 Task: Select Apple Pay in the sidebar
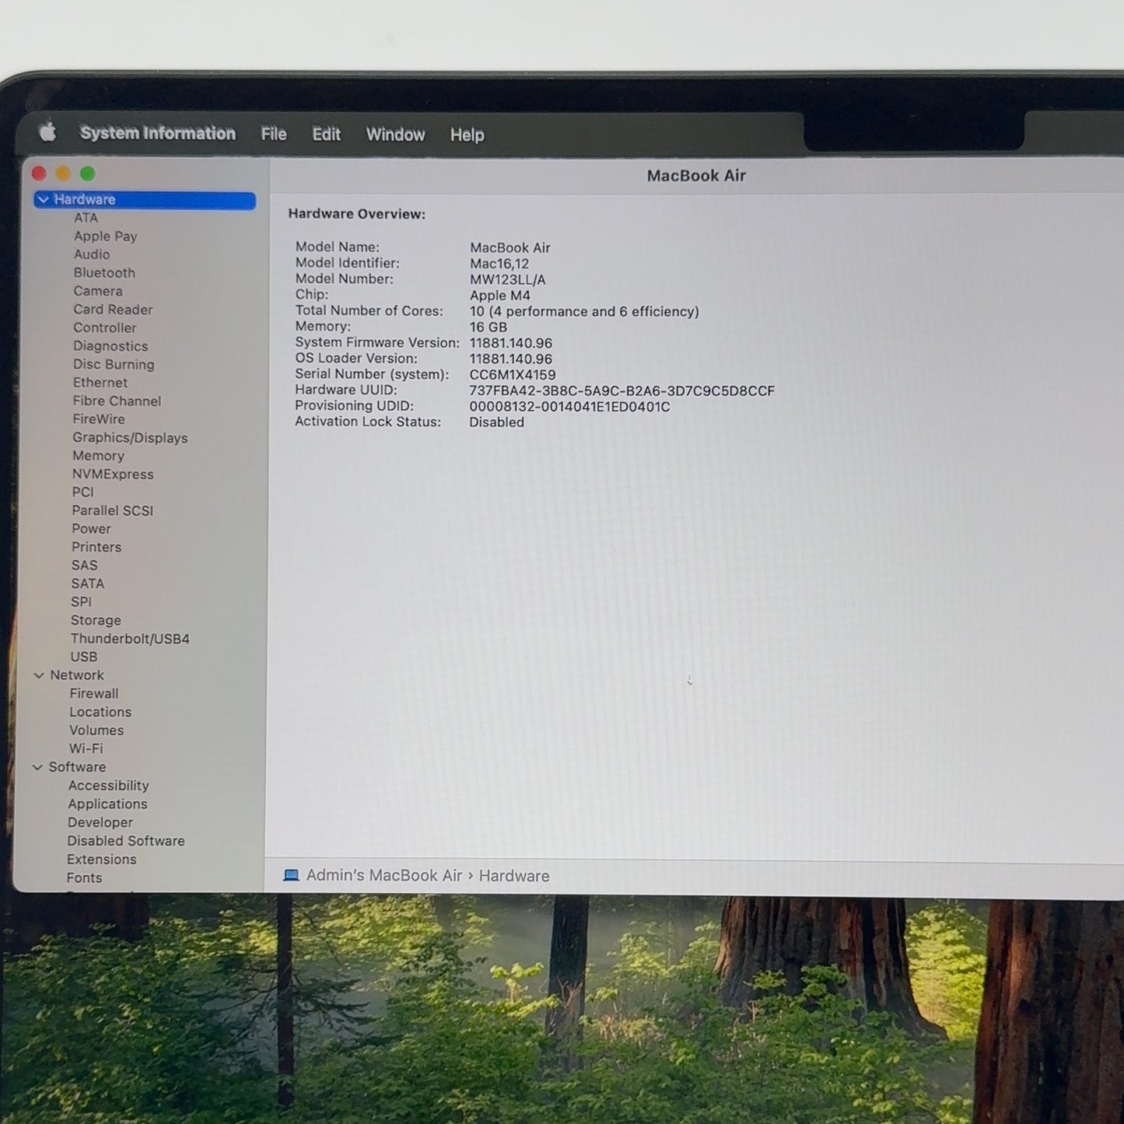pyautogui.click(x=106, y=236)
